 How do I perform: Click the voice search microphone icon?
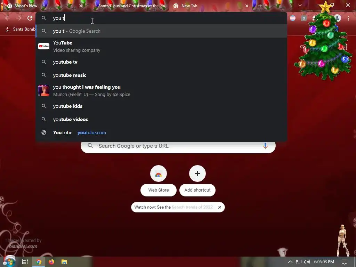point(265,146)
